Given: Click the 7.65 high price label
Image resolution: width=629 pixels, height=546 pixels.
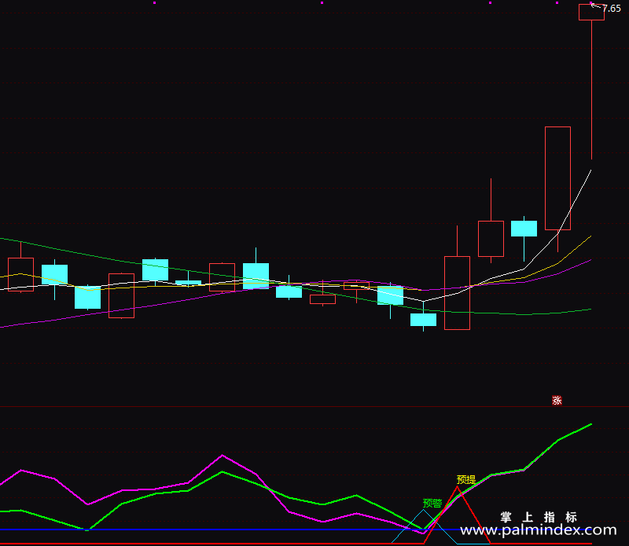Looking at the screenshot, I should [612, 9].
